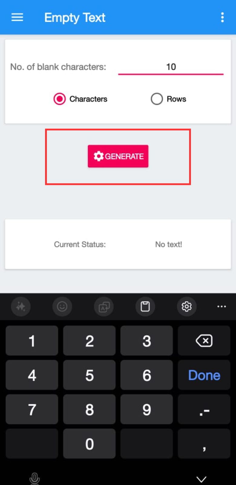
Task: Select the Rows radio button
Action: (x=157, y=99)
